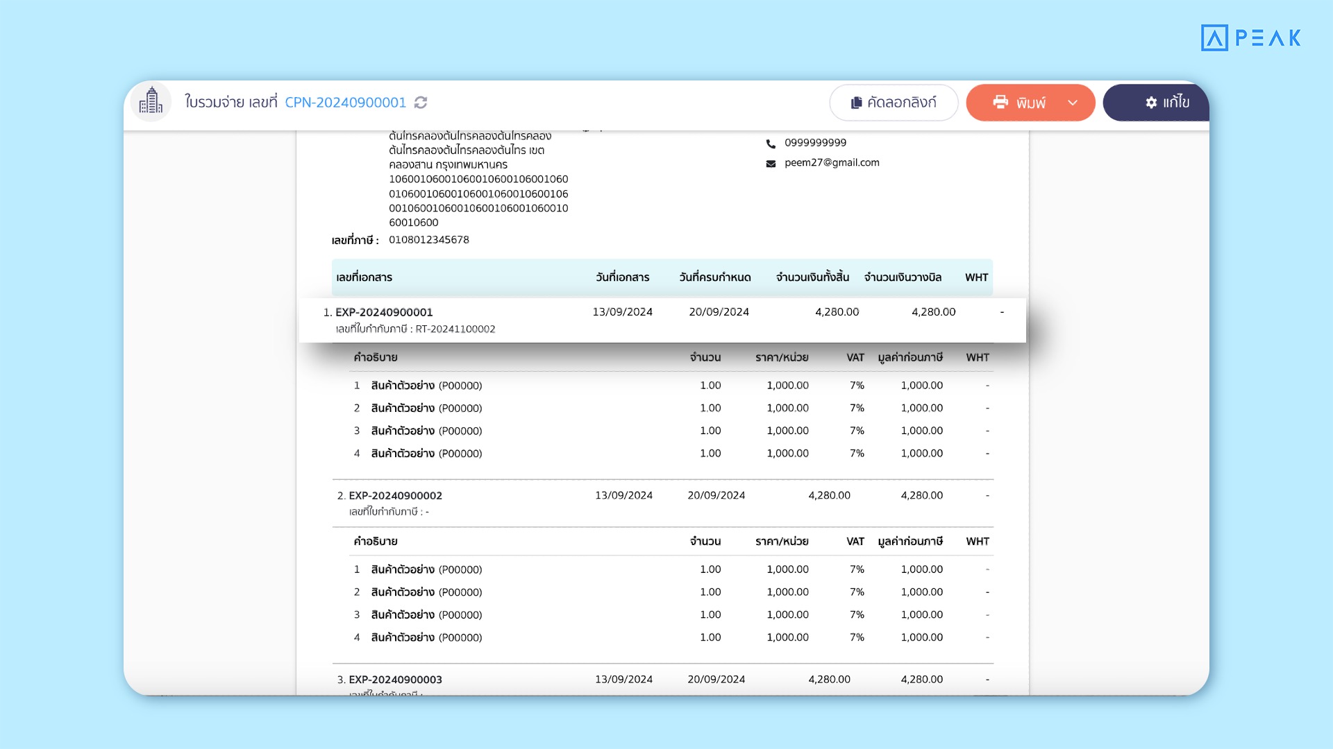Click the คัดลอกลิงก์ copy link button
The height and width of the screenshot is (749, 1333).
point(894,103)
